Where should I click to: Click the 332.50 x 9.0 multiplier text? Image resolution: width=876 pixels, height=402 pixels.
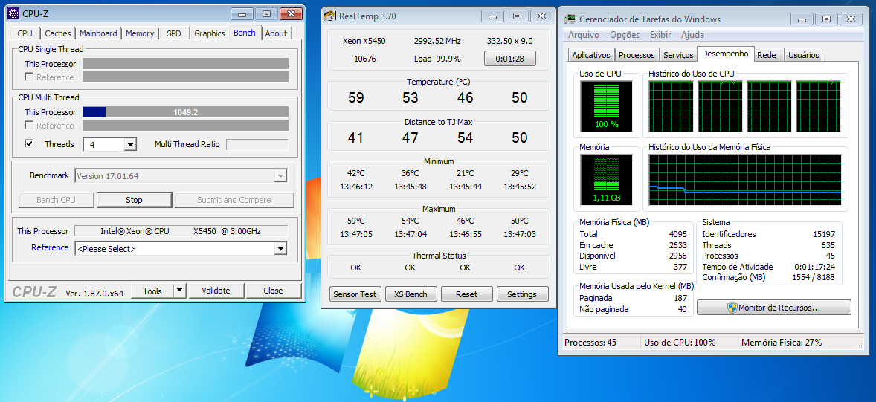click(509, 42)
